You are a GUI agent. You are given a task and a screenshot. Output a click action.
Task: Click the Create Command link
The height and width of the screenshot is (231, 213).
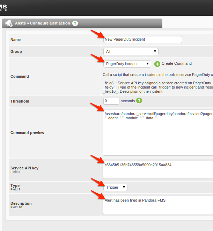coord(177,63)
